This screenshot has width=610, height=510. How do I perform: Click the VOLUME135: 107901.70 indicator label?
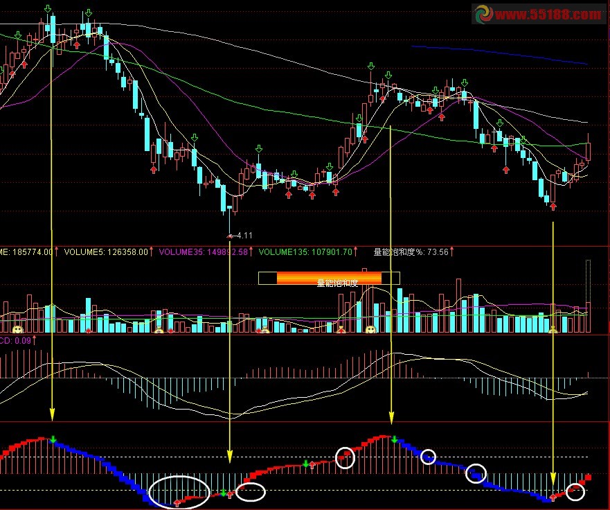click(305, 252)
